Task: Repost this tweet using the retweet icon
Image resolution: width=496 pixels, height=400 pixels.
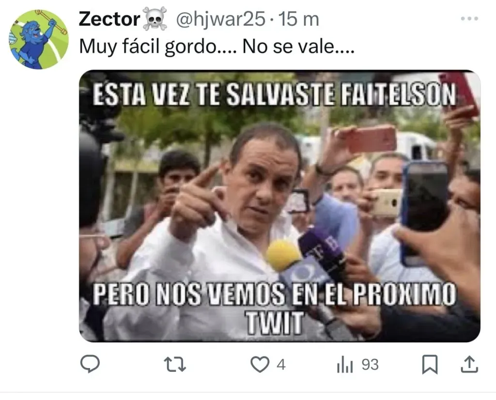Action: (x=174, y=364)
